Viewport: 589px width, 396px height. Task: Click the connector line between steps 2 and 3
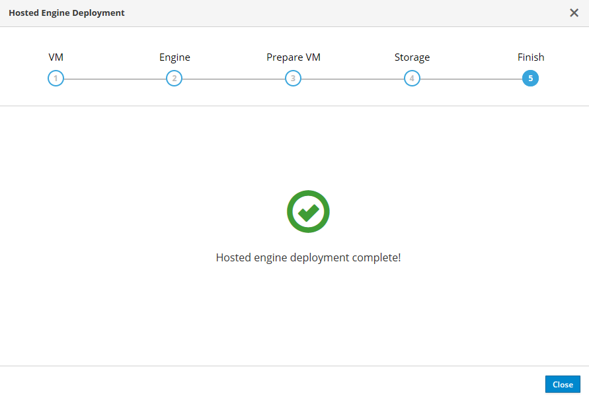pos(233,79)
